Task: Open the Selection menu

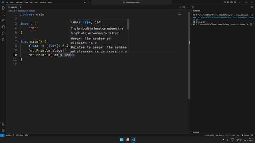Action: tap(19, 2)
